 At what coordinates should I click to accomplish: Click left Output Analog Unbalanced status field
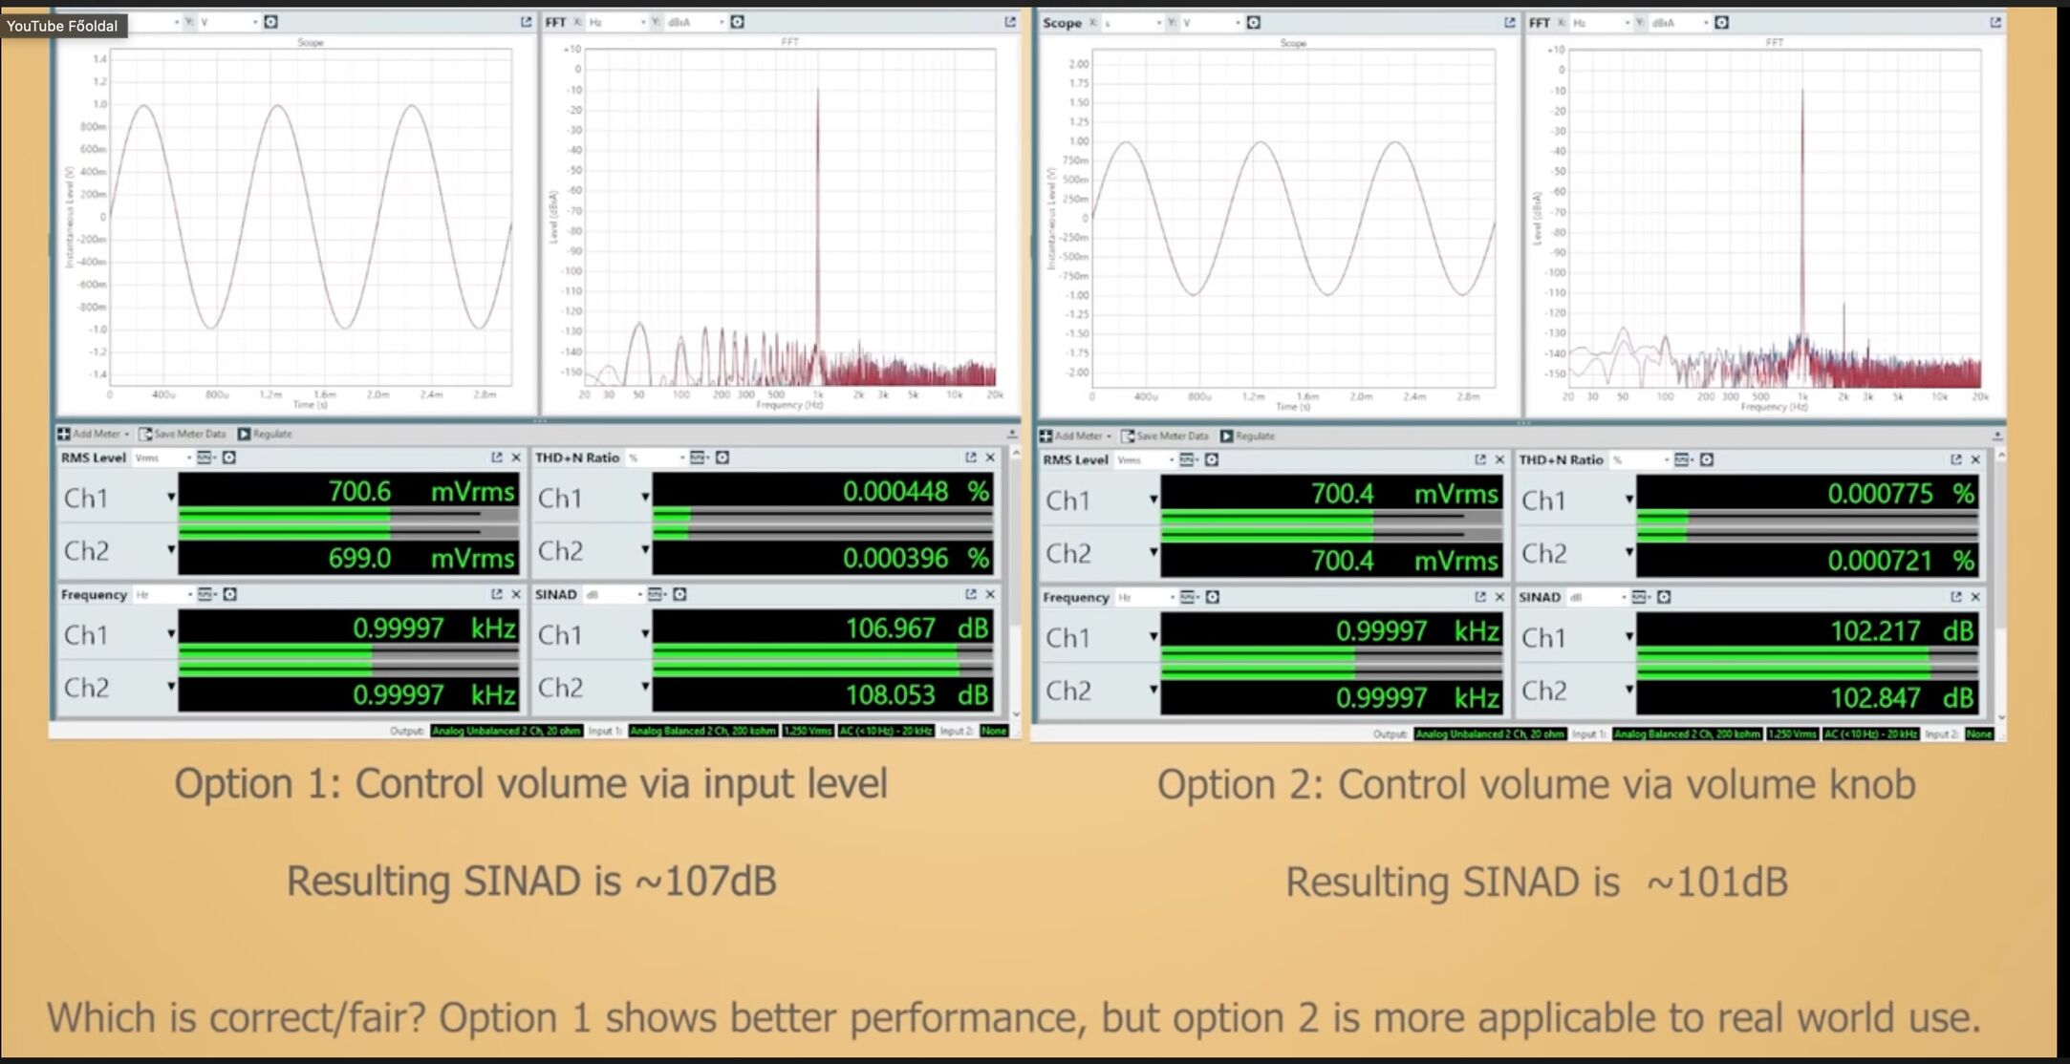[x=506, y=731]
